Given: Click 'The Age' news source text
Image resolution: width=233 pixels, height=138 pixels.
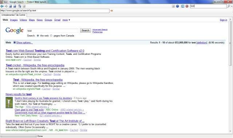Looking at the screenshot, I should (19, 107).
